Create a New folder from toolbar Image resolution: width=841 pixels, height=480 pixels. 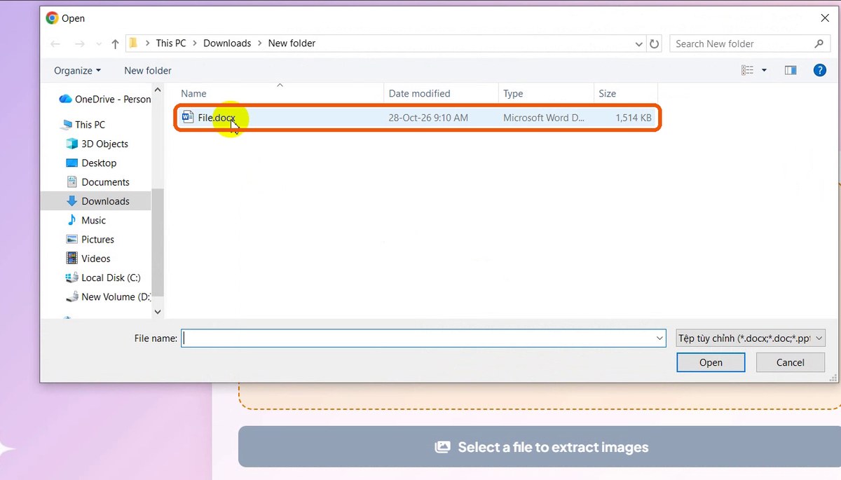click(148, 70)
